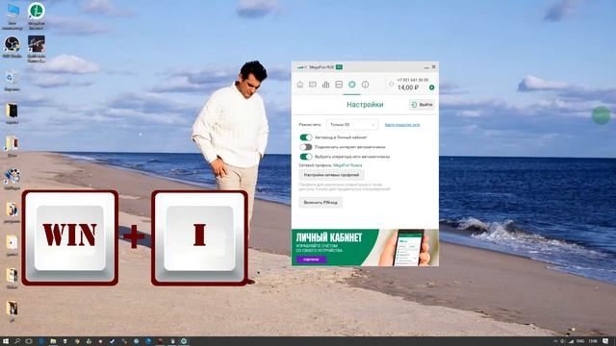The height and width of the screenshot is (346, 616).
Task: Open the Windows Start menu
Action: (6, 341)
